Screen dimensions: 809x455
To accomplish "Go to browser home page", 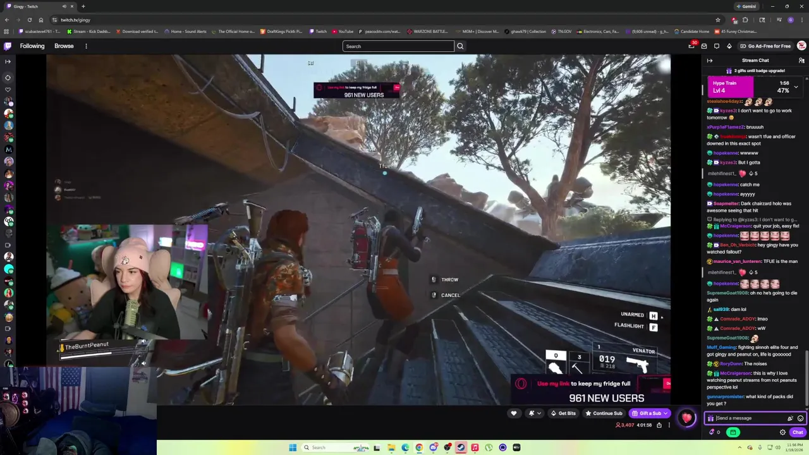I will click(x=41, y=20).
